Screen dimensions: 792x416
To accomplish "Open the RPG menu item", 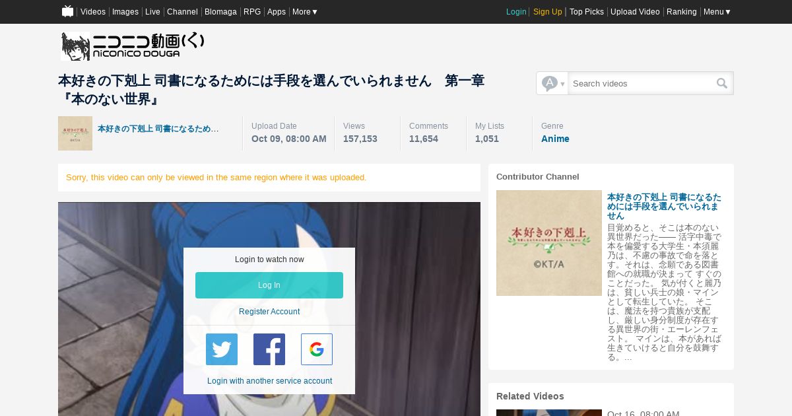I will coord(252,12).
